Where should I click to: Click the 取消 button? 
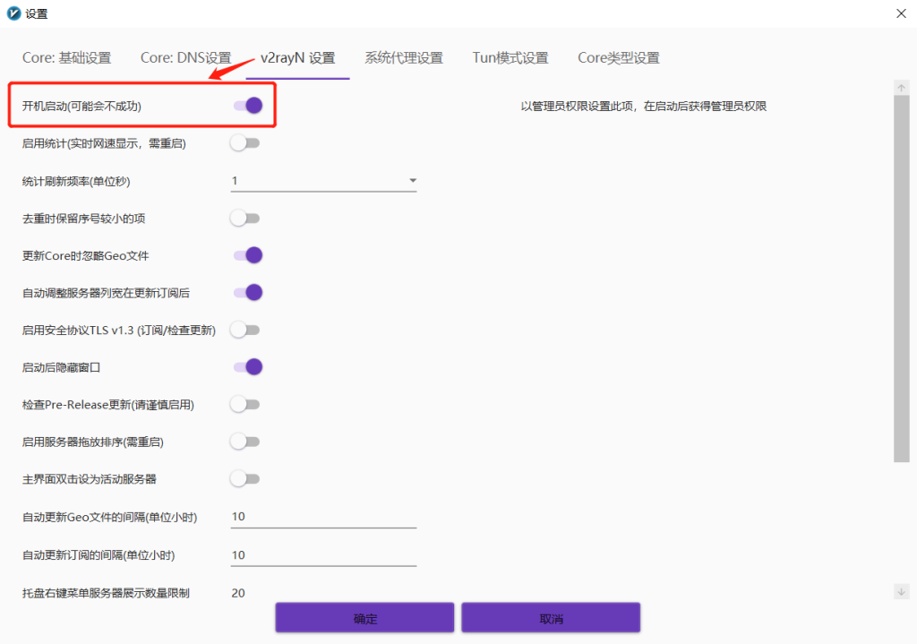coord(551,618)
